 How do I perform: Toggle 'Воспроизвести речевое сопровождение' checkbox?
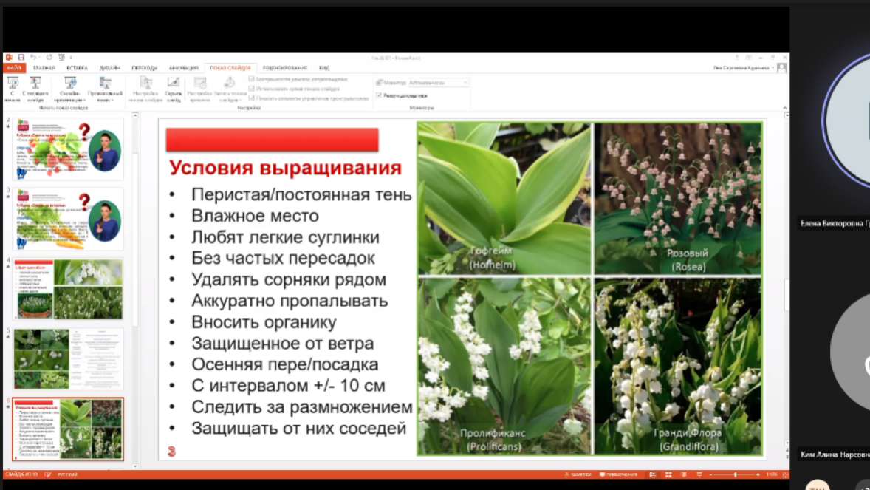tap(252, 79)
